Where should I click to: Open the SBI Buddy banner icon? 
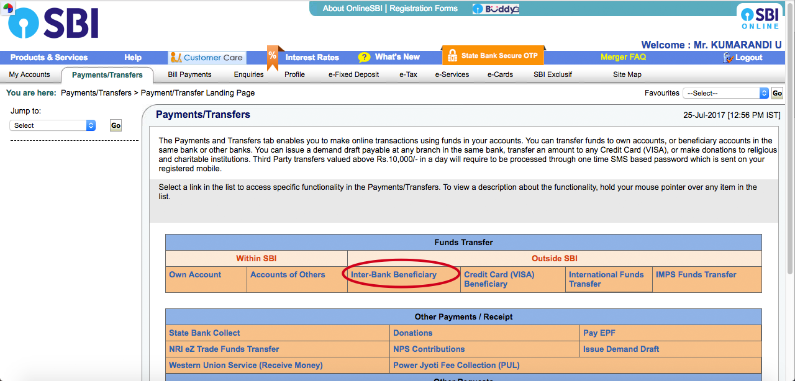click(496, 9)
